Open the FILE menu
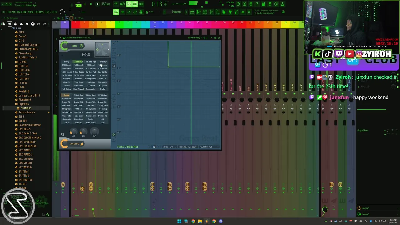The image size is (400, 225). tap(4, 12)
